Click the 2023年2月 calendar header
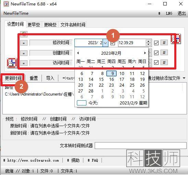 111,53
